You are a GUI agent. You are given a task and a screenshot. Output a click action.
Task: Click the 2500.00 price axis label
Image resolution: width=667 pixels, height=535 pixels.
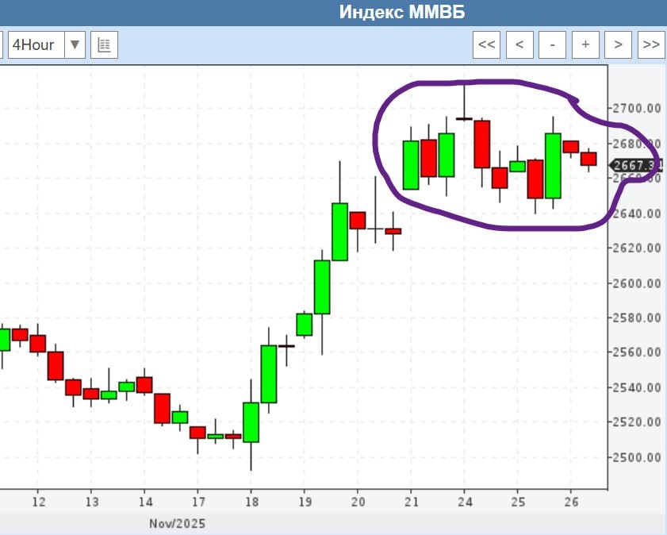pos(636,457)
